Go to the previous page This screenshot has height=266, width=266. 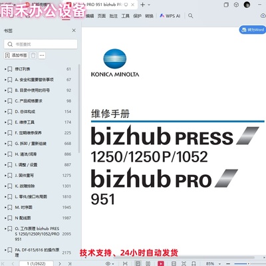pos(13,263)
